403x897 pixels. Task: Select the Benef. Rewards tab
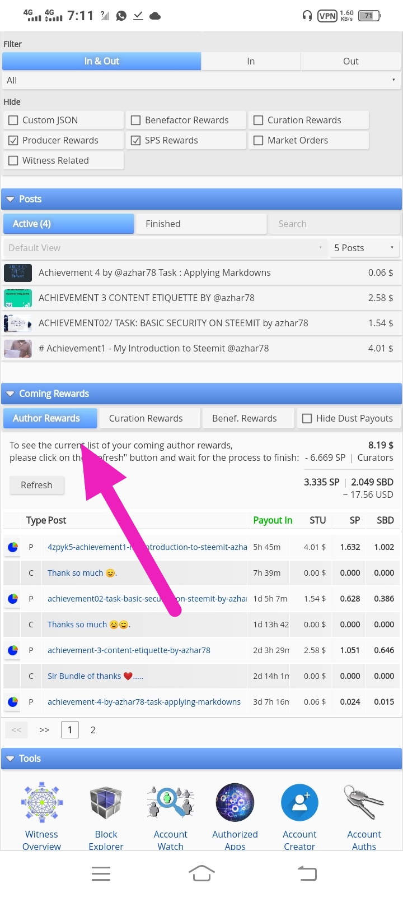(x=249, y=418)
